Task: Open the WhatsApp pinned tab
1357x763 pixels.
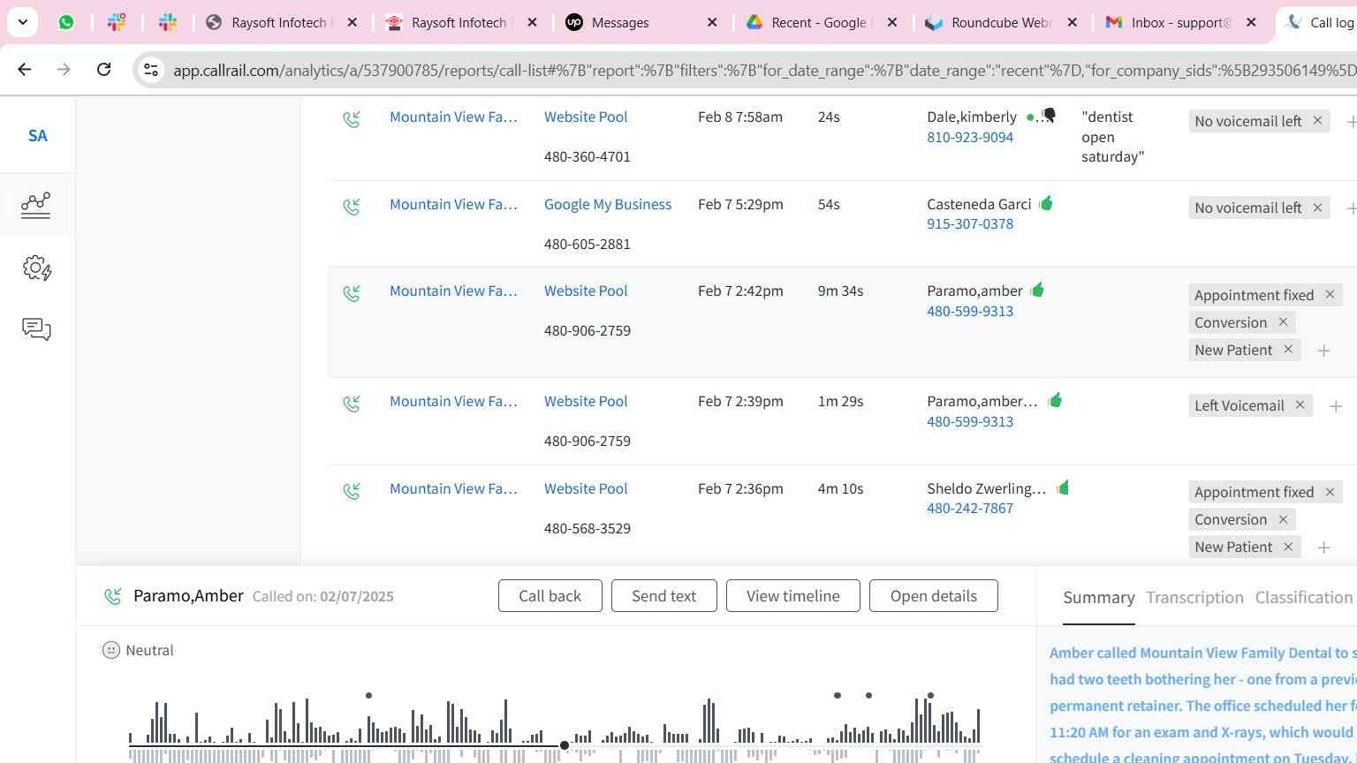Action: coord(66,22)
